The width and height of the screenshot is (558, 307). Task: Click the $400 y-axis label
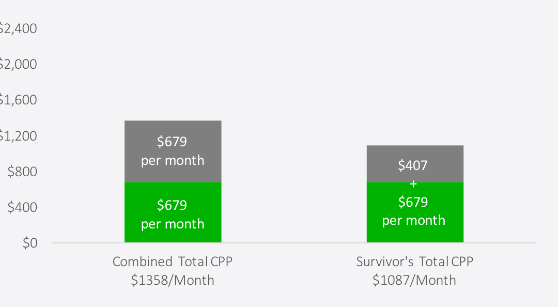tap(22, 207)
